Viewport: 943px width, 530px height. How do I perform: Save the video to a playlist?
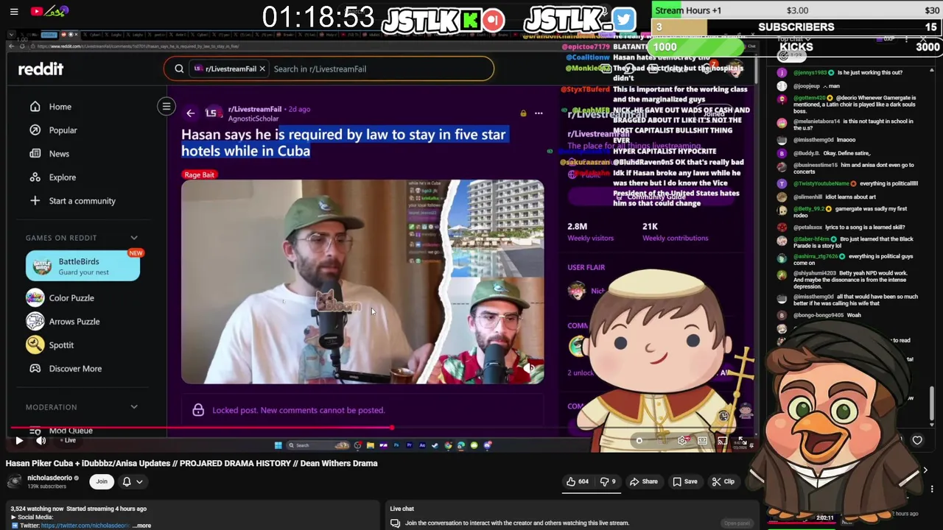(684, 481)
